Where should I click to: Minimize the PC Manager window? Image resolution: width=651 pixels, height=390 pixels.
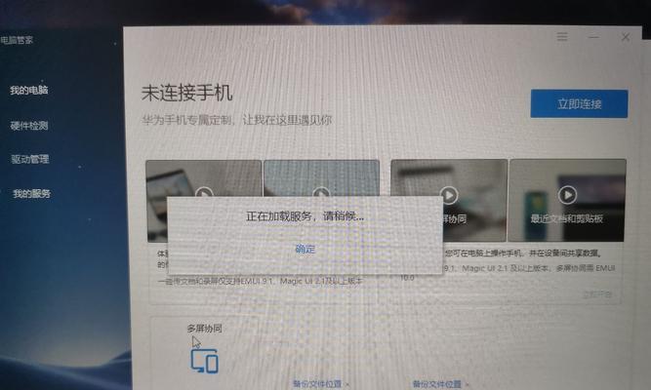click(593, 37)
